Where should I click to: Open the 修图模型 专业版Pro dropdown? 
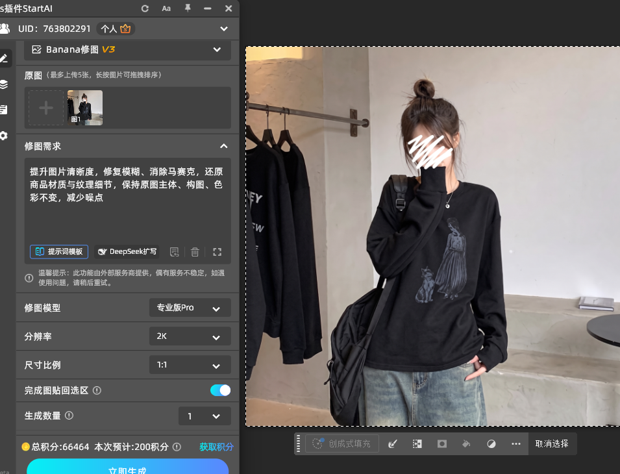tap(190, 308)
